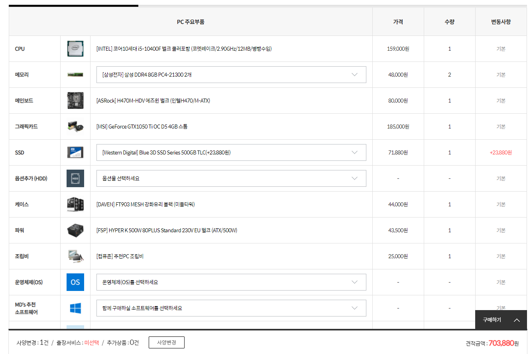Click the MSI graphics card thumbnail
Viewport: 529px width, 354px height.
coord(75,127)
